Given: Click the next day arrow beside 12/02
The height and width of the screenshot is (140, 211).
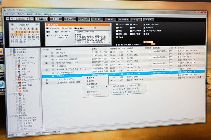Looking at the screenshot, I should click(x=28, y=19).
